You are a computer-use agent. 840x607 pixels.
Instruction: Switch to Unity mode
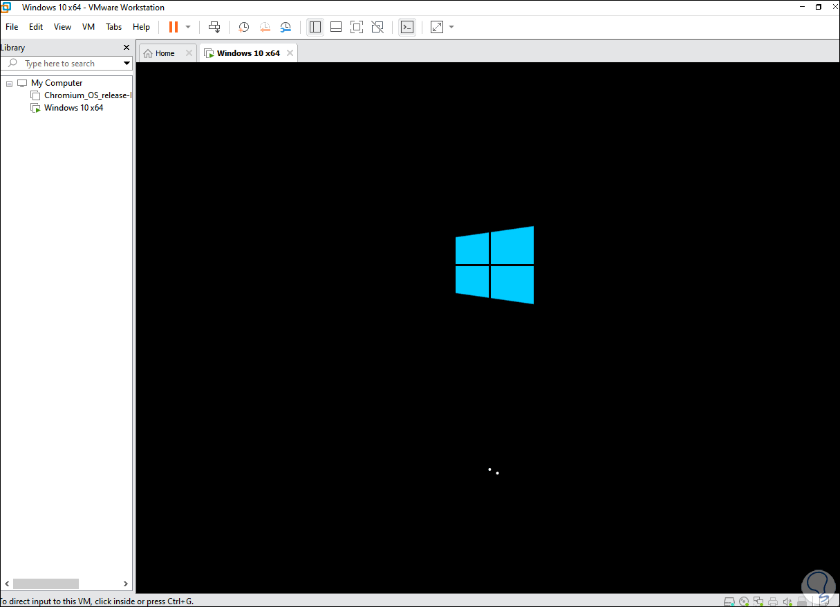[377, 27]
